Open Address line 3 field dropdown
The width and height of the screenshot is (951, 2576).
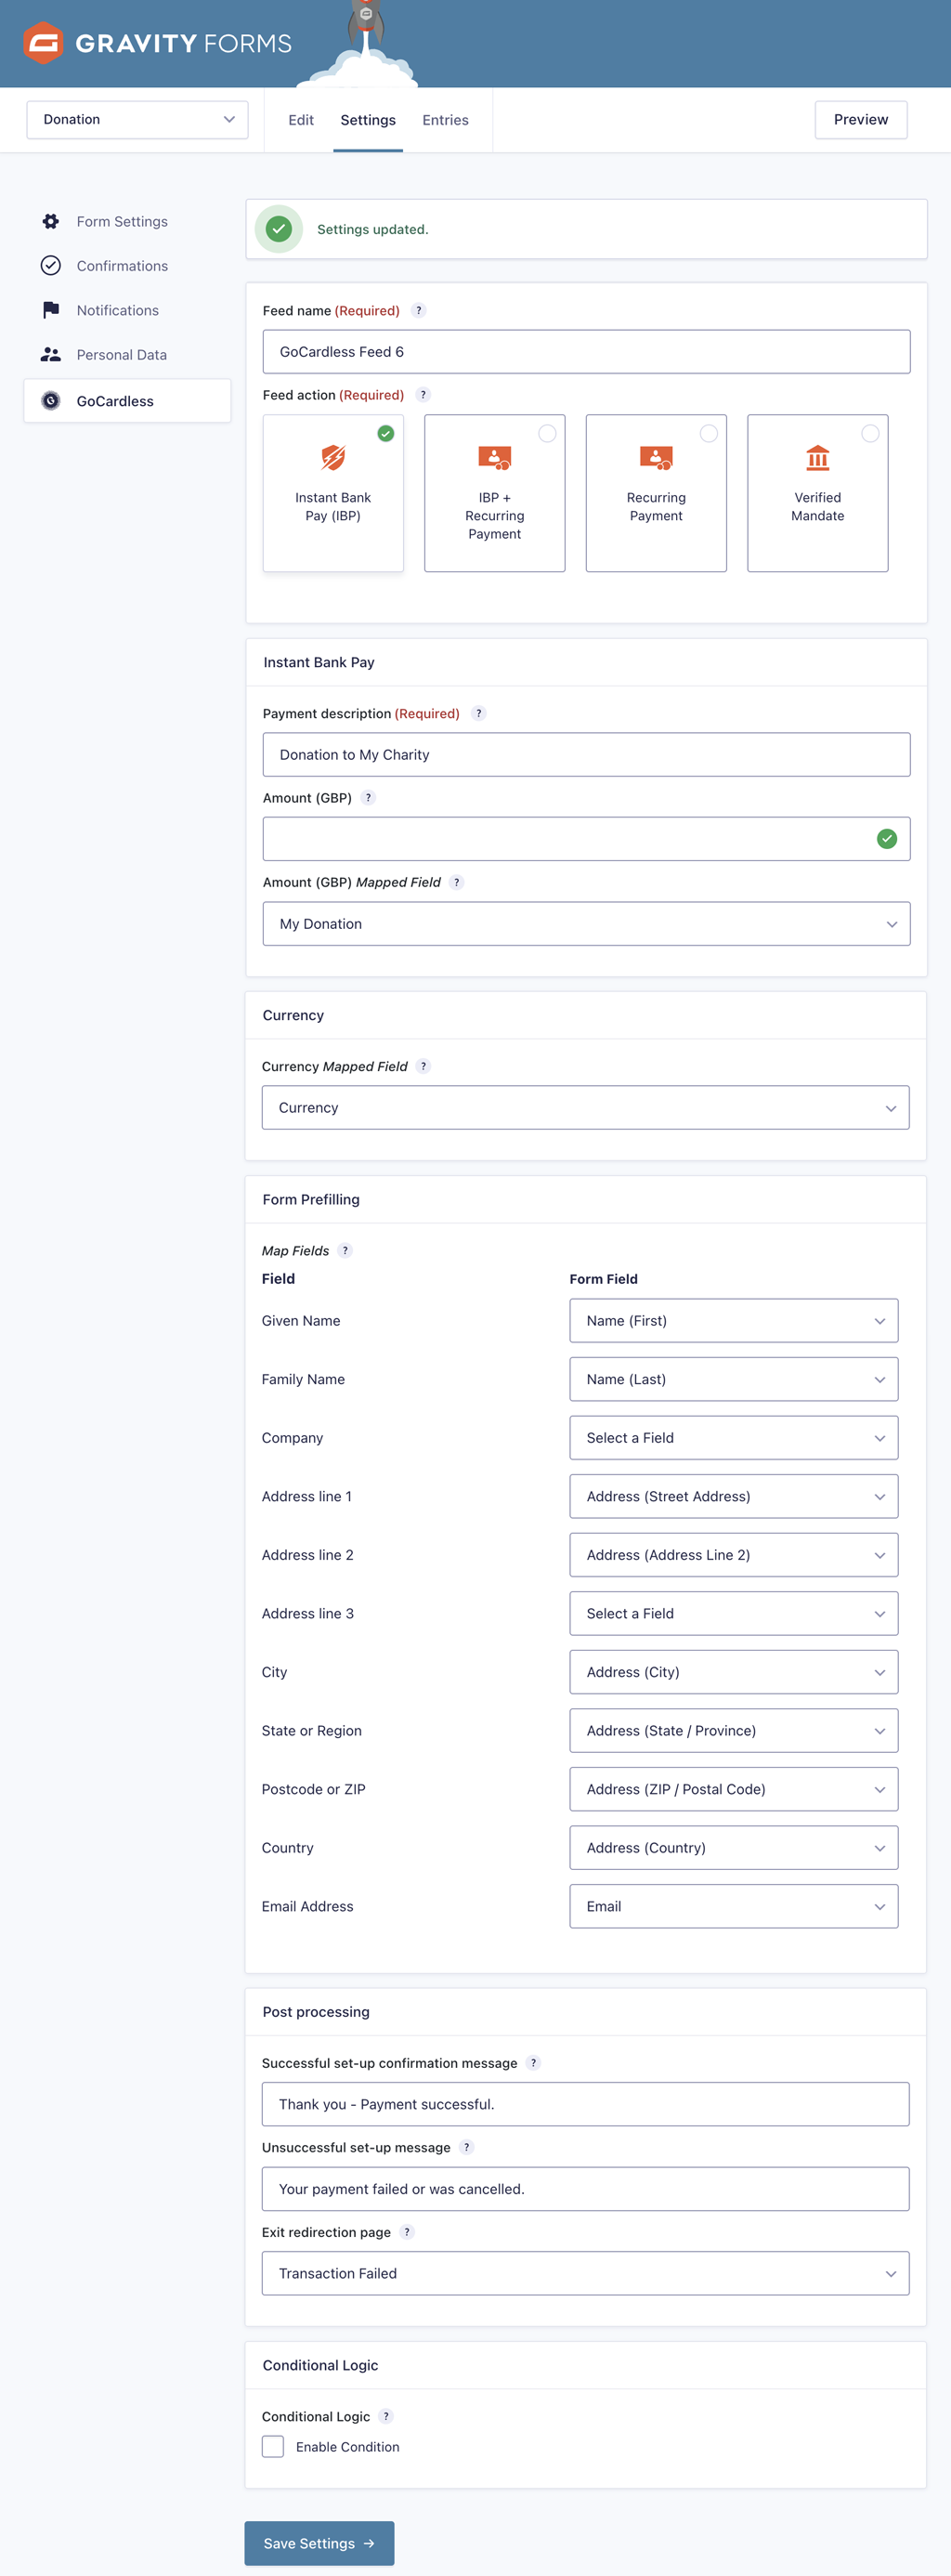pyautogui.click(x=734, y=1614)
